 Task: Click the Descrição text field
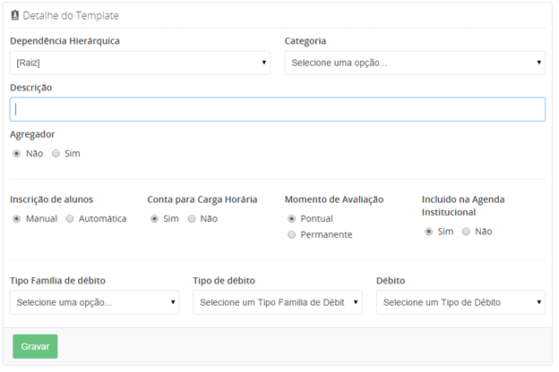point(278,109)
